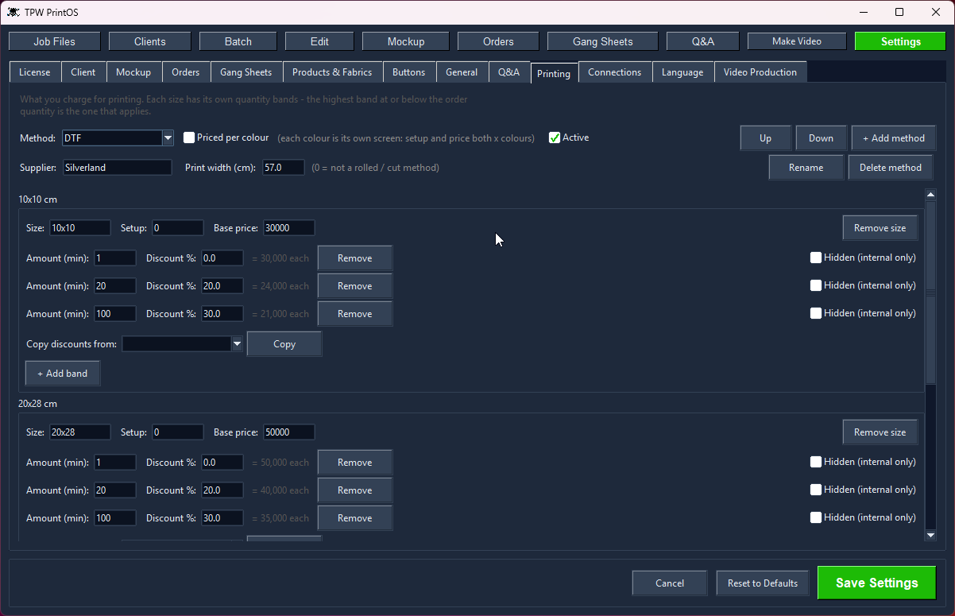Click the Supplier field containing Silverland
955x616 pixels.
click(118, 168)
